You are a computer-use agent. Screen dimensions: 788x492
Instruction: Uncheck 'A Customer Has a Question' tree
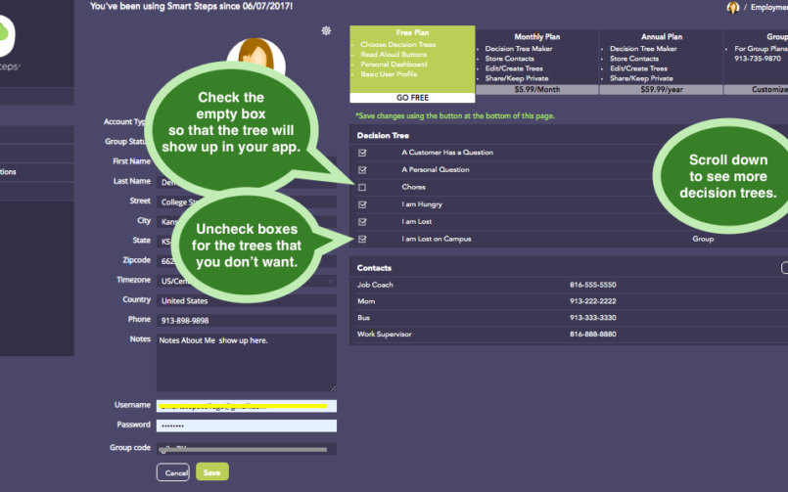pos(362,153)
